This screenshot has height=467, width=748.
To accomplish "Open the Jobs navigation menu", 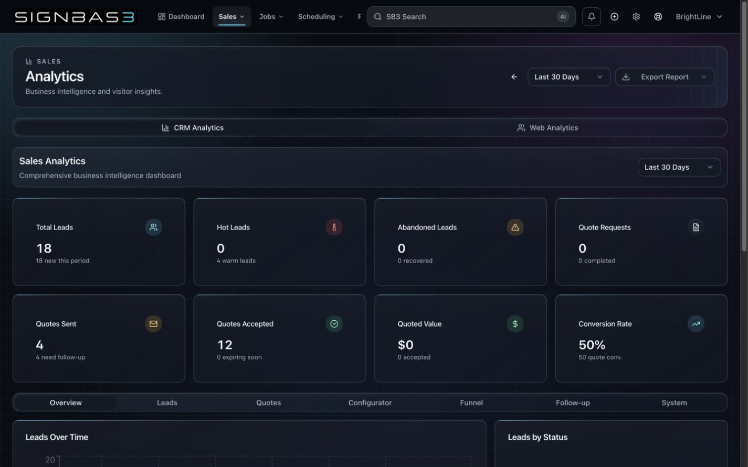I will 271,17.
